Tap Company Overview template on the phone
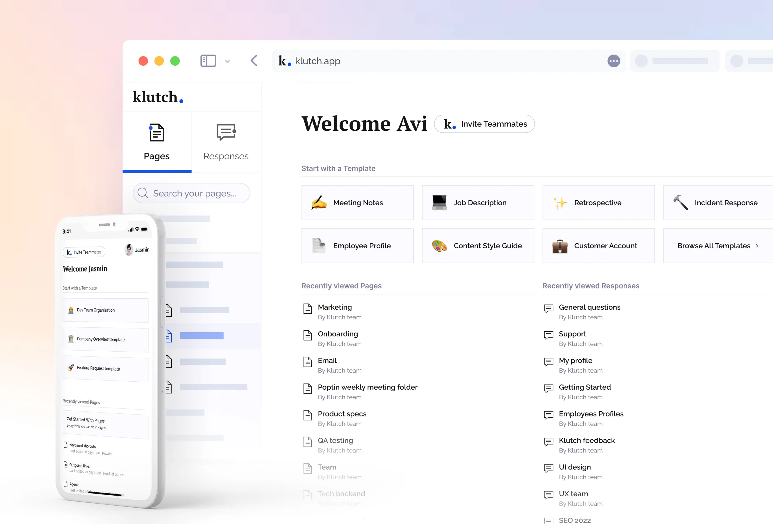The image size is (773, 524). (105, 340)
